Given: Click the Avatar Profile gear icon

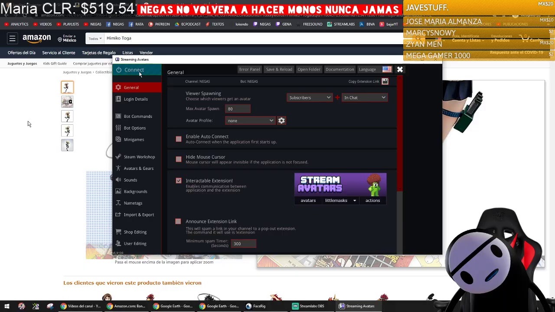Looking at the screenshot, I should point(281,121).
